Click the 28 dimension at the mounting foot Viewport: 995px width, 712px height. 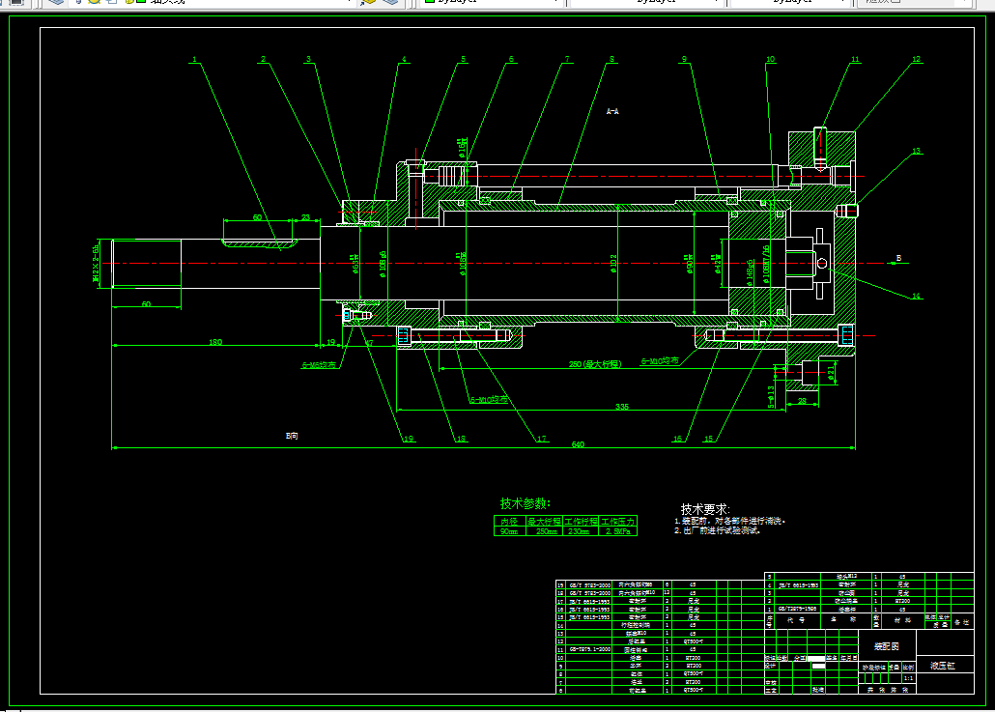click(x=802, y=401)
